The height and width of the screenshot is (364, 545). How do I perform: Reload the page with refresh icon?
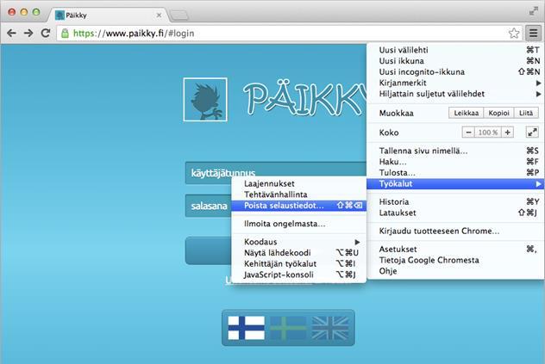[x=46, y=34]
